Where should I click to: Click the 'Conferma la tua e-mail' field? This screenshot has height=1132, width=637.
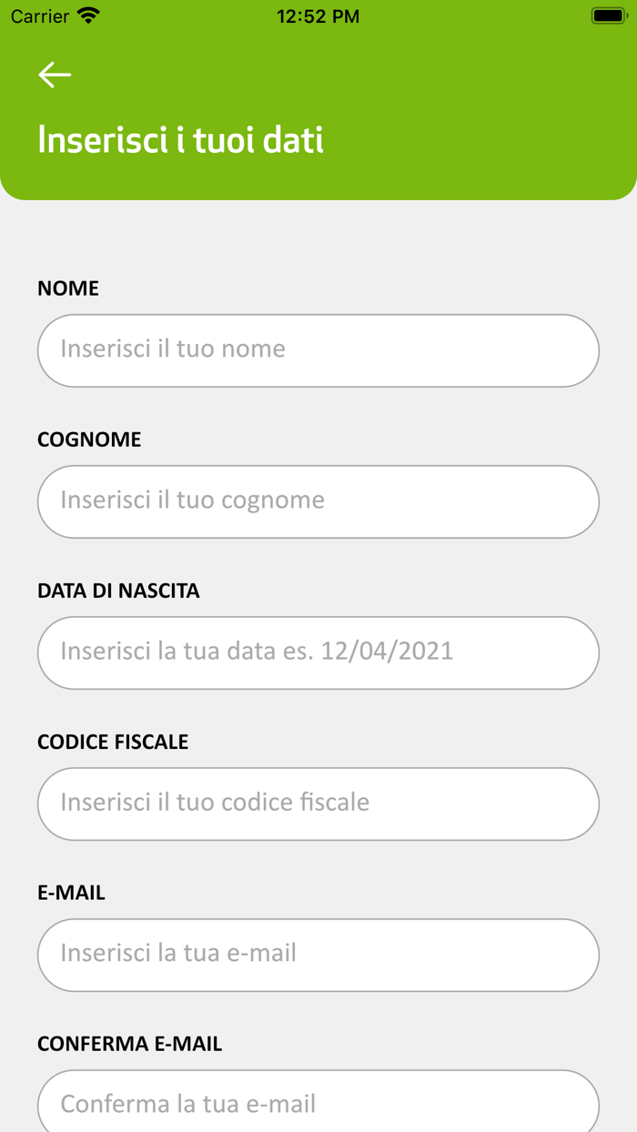click(x=318, y=1104)
